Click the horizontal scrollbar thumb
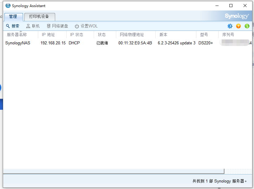 point(114,171)
